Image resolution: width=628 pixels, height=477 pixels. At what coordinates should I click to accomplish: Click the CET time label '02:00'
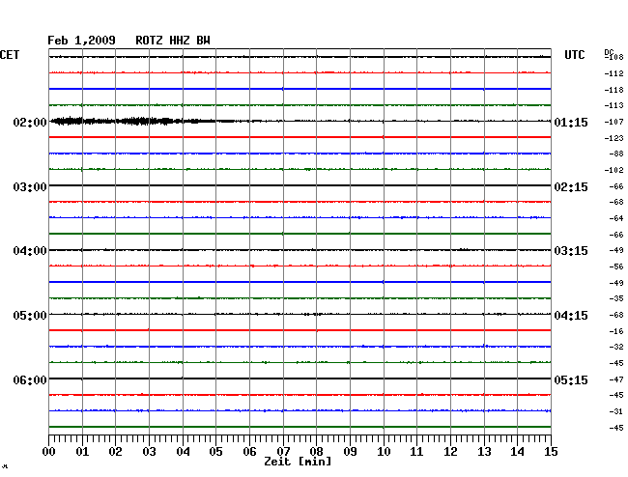coord(30,123)
